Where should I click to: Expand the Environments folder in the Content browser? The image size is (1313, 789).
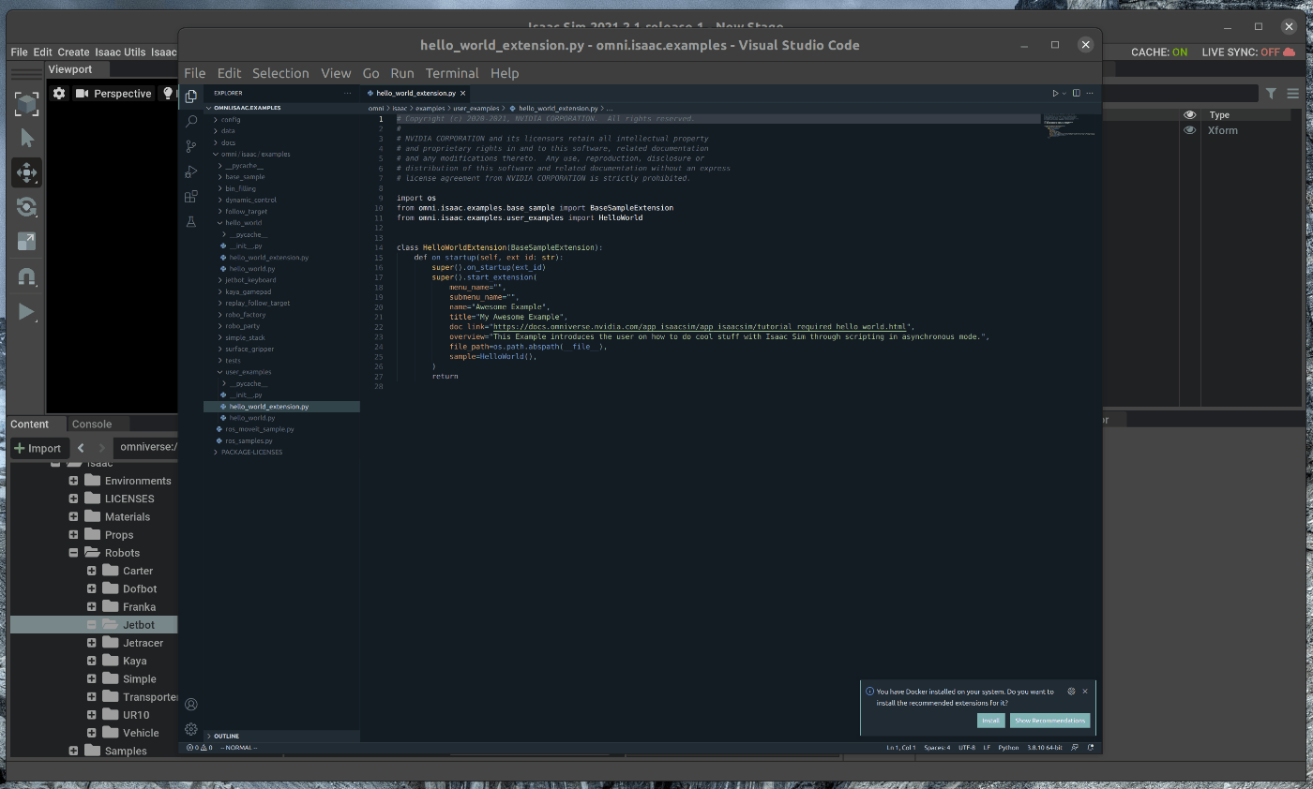point(73,481)
